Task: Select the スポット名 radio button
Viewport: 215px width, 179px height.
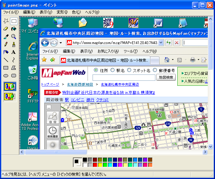Action: coord(129,70)
